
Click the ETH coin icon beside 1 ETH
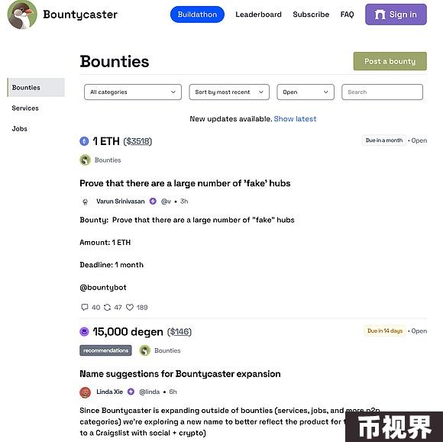tap(84, 141)
